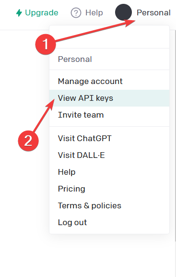The width and height of the screenshot is (176, 277).
Task: Click the dark round profile avatar
Action: point(123,12)
